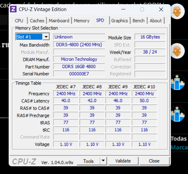Minimize the CPU-Z window

click(123, 9)
